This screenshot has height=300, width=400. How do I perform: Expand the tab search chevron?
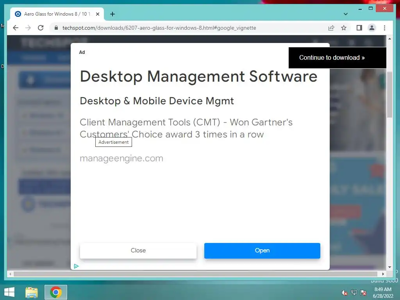pos(345,14)
